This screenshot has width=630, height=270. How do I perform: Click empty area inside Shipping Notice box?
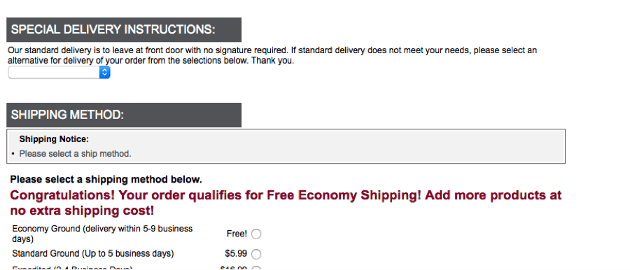coord(342,146)
